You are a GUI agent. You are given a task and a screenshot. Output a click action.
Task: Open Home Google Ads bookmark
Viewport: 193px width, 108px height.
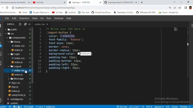(169, 12)
